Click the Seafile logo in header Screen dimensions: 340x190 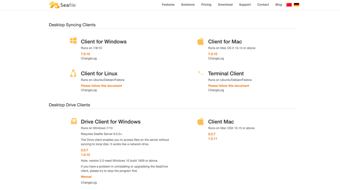pos(62,5)
